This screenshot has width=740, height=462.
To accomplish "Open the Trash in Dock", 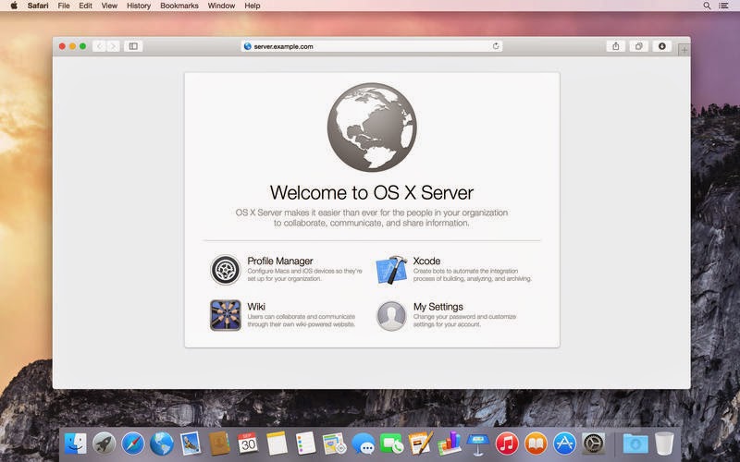I will click(x=664, y=444).
